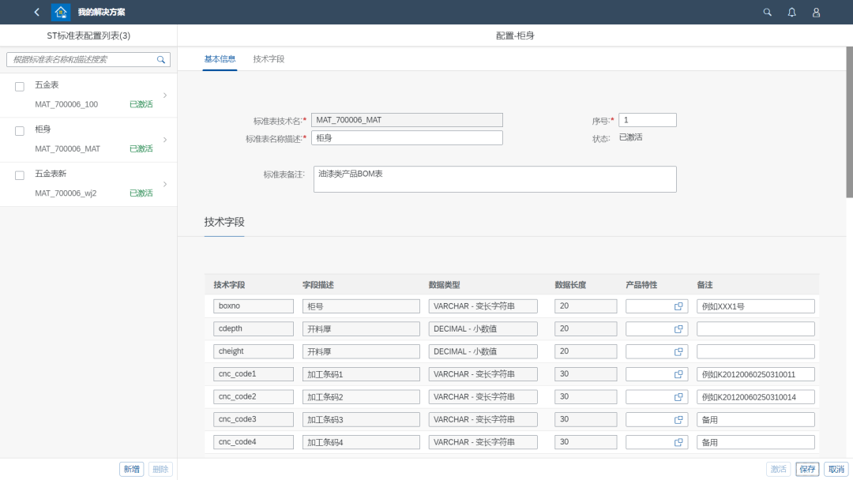Screen dimensions: 853x480
Task: Click the 保存 button
Action: point(807,469)
